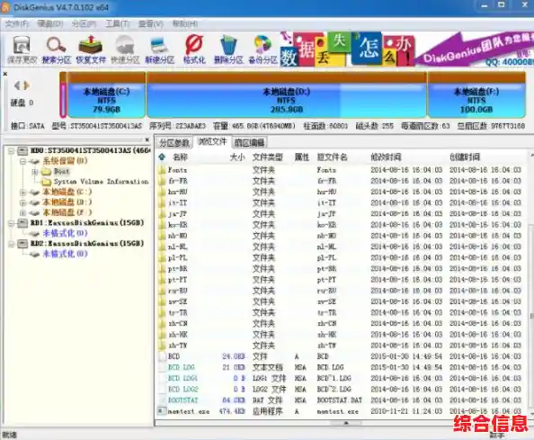Select the BCD.LOG2 file row

point(340,390)
